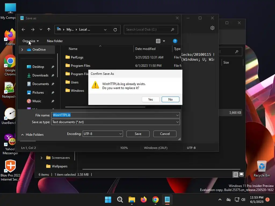Click the File name input field
Screen dimensions: 275x206
click(115, 115)
